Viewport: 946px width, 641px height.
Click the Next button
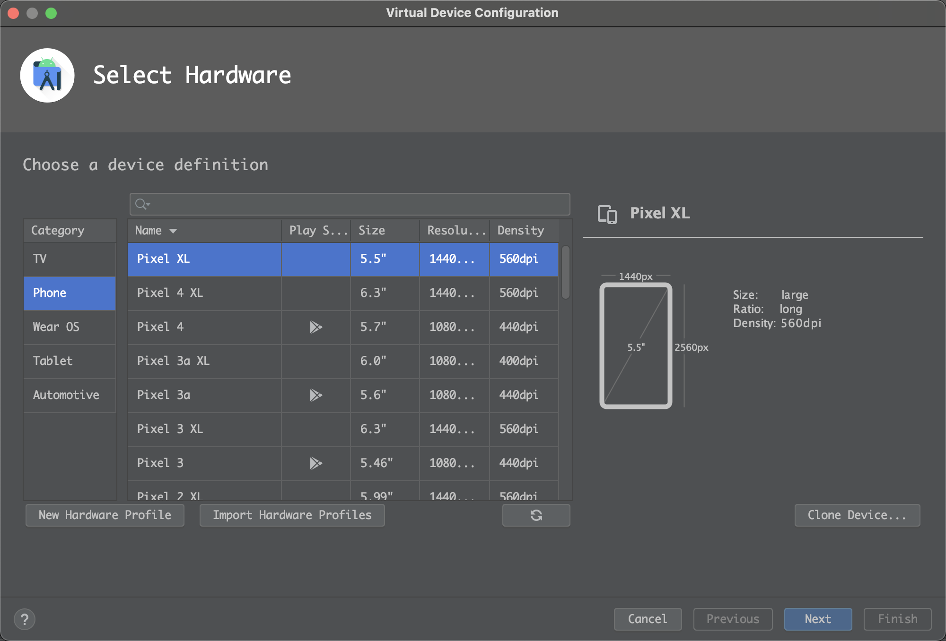click(818, 619)
